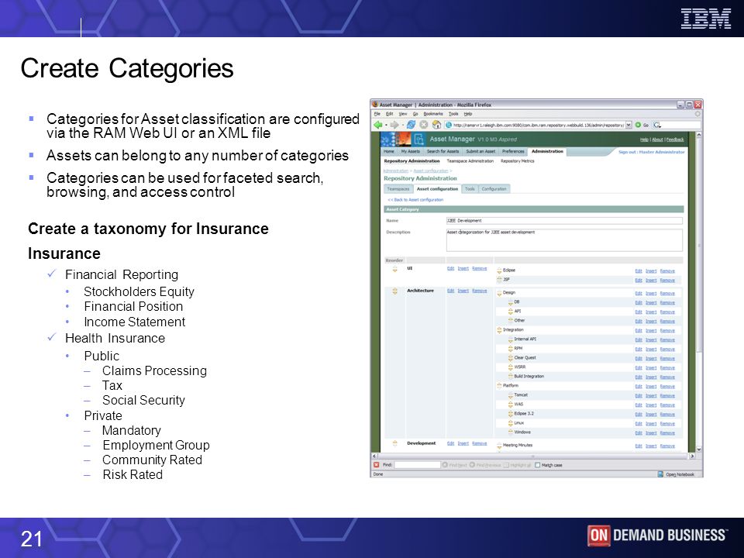744x558 pixels.
Task: Click the reorder arrows beside Development category
Action: [394, 443]
